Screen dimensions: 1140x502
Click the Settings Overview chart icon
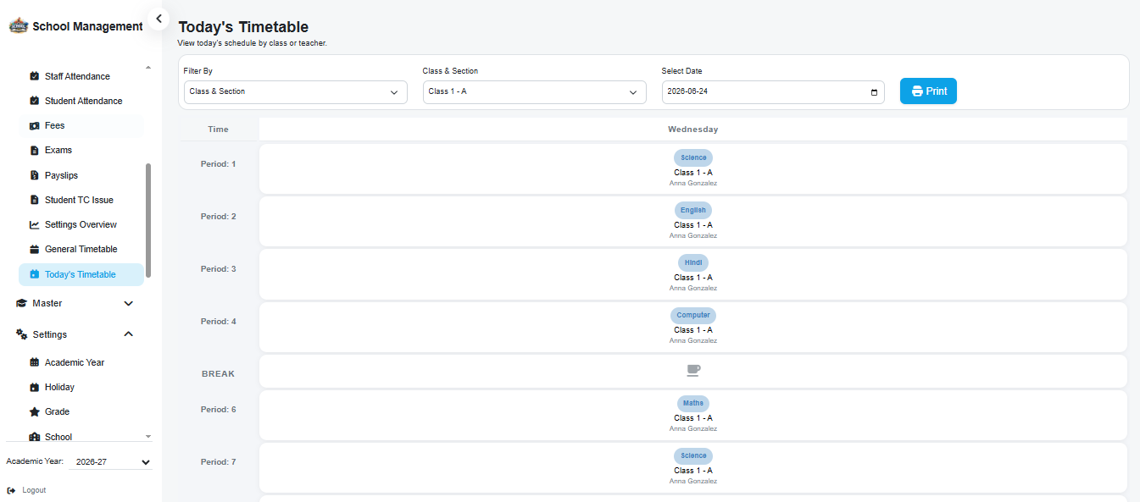coord(35,224)
